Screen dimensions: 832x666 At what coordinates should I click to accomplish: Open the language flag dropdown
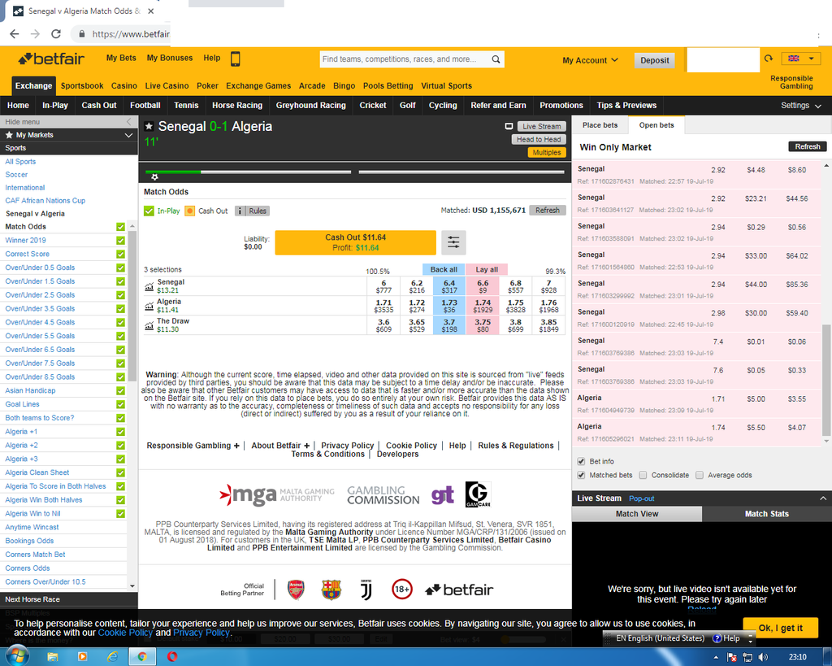pos(800,59)
